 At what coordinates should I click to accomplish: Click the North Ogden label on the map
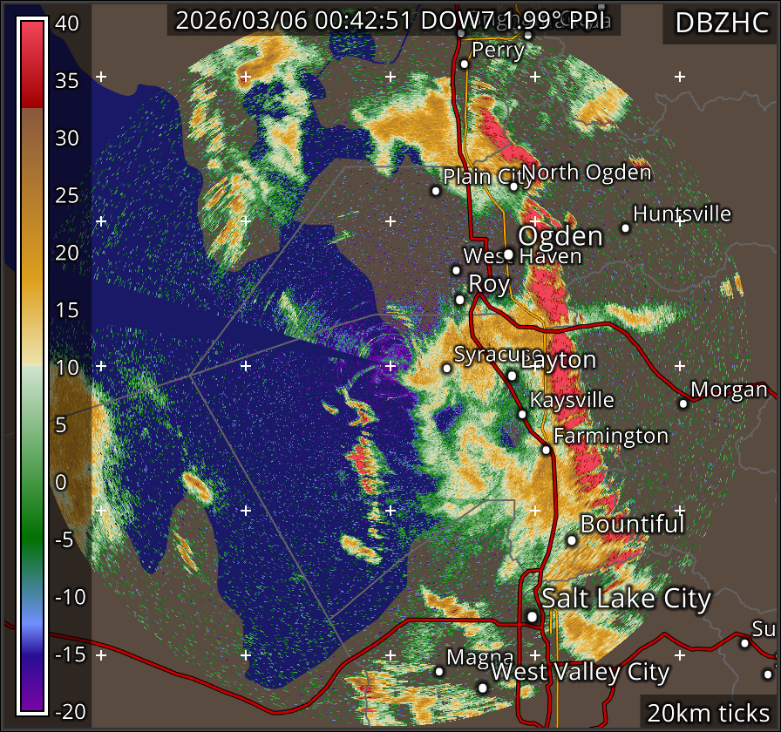pyautogui.click(x=587, y=172)
